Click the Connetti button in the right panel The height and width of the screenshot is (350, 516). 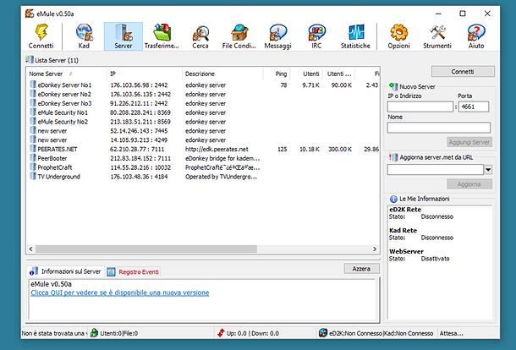463,71
